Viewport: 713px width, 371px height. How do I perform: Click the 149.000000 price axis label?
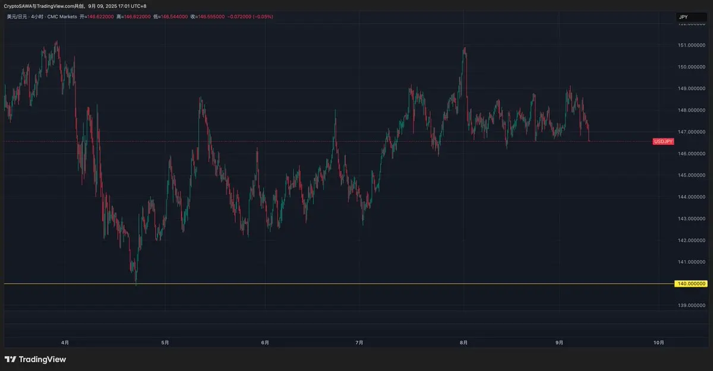[x=692, y=88]
